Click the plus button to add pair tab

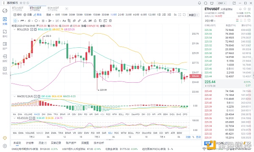pyautogui.click(x=66, y=9)
